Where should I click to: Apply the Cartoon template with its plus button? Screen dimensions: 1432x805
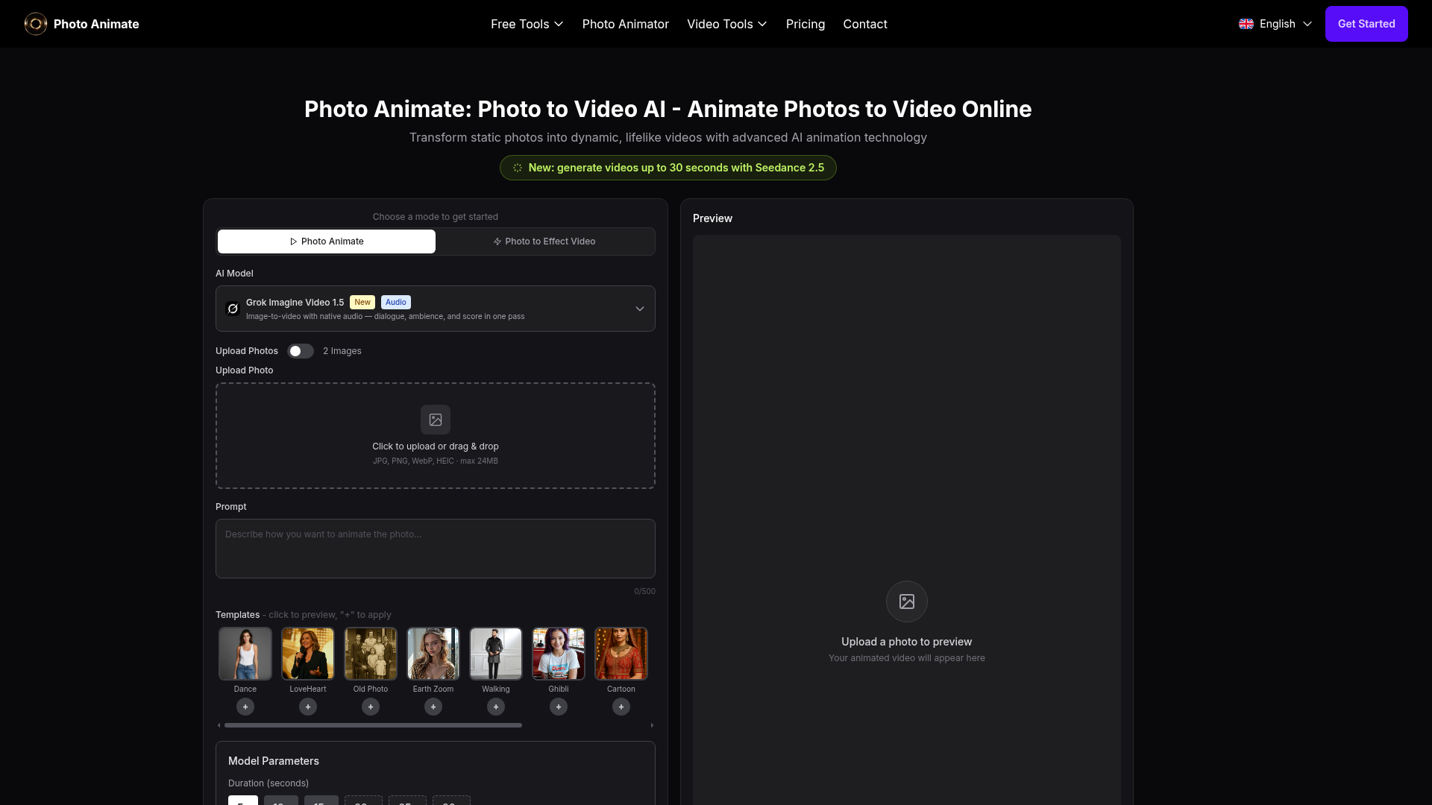coord(621,707)
